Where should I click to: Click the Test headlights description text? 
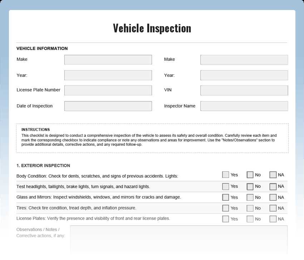(x=83, y=187)
